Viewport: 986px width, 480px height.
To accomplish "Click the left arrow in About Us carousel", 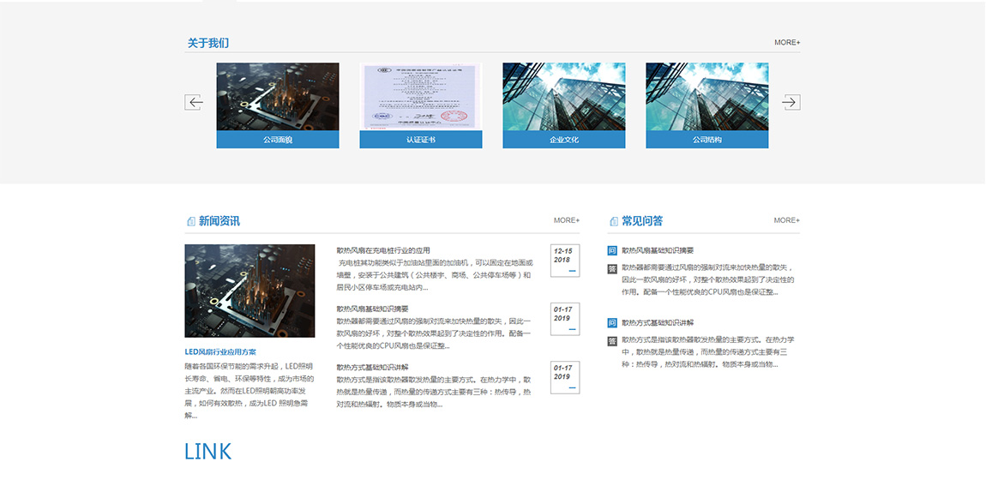I will click(x=194, y=102).
